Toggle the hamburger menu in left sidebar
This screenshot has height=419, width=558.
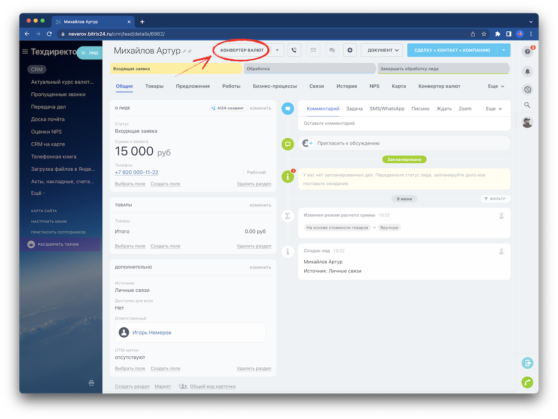pyautogui.click(x=25, y=52)
